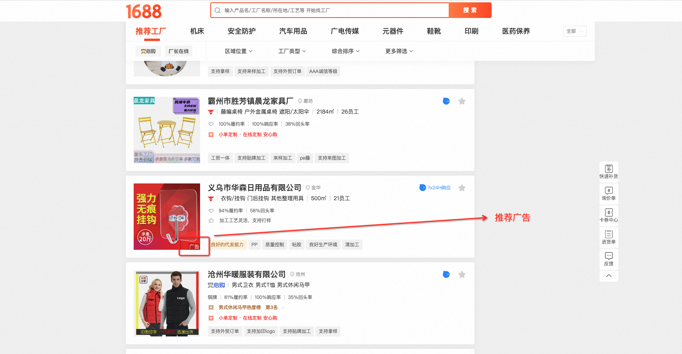Click the 支持来样加工 tag

pyautogui.click(x=251, y=71)
